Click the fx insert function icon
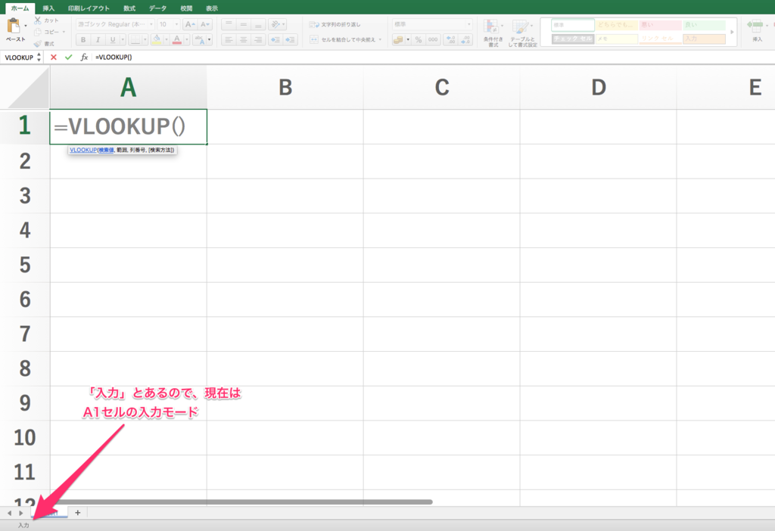 pyautogui.click(x=83, y=56)
